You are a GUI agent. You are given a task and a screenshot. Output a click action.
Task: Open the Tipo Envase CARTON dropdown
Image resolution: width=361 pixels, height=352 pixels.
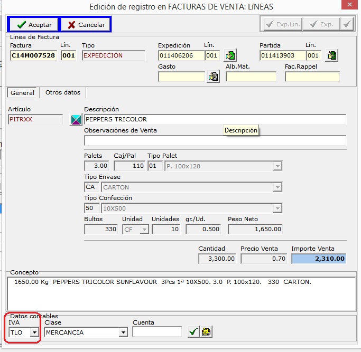pos(277,187)
